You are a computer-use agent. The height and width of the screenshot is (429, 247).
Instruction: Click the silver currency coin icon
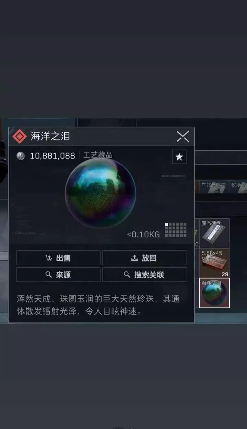pyautogui.click(x=21, y=156)
